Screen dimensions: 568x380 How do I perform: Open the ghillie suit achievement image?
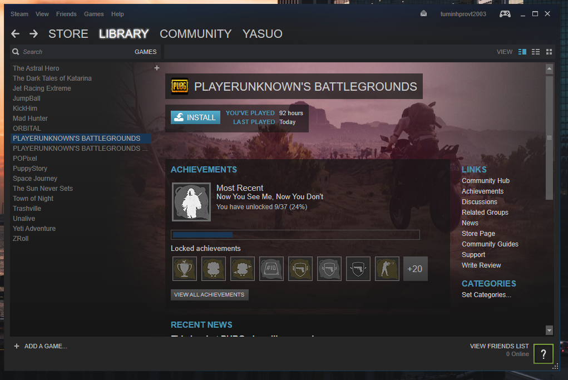tap(191, 202)
